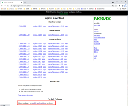Screen dimensions: 128x106
Task: Download nginx/Windows-1.20.1
Action: pos(56,35)
